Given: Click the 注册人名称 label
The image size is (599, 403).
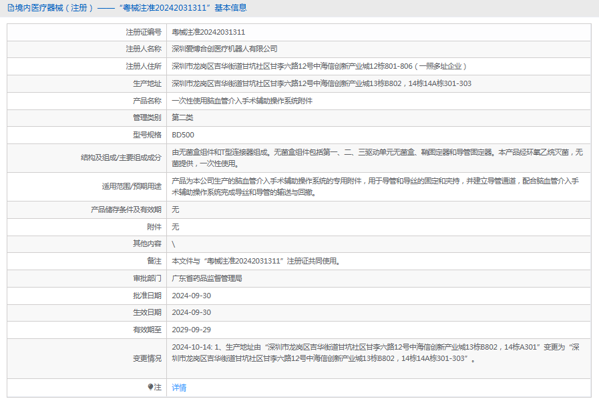Looking at the screenshot, I should point(144,49).
